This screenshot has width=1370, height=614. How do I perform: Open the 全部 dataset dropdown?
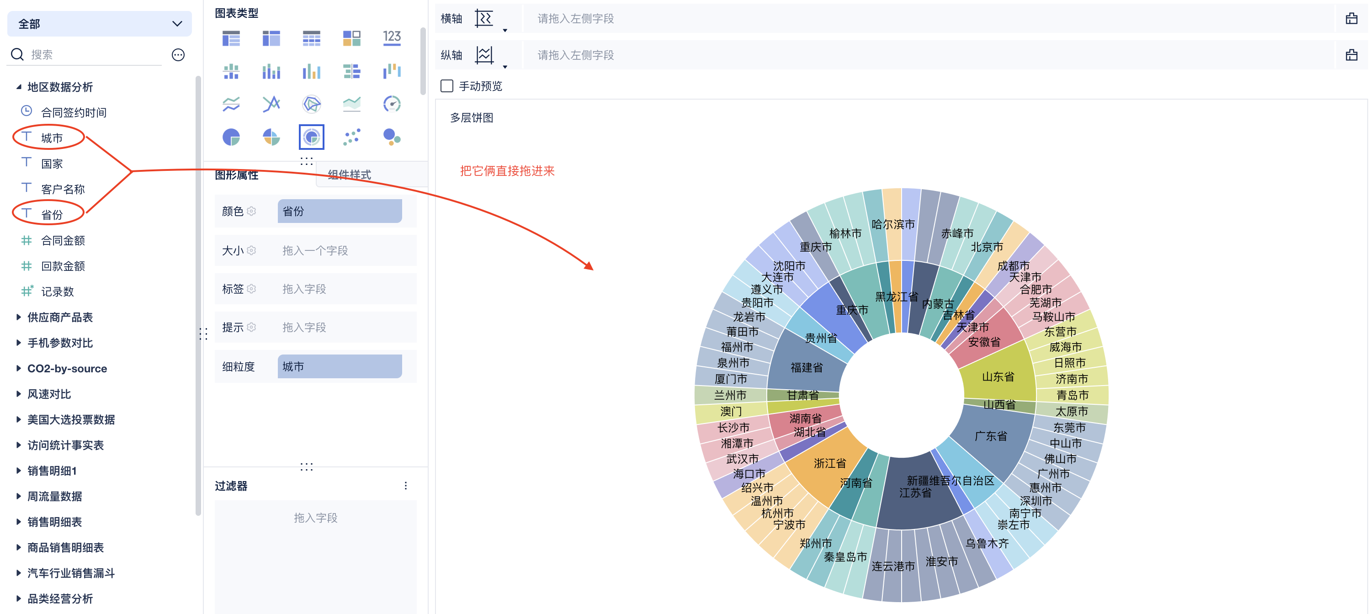[x=100, y=24]
